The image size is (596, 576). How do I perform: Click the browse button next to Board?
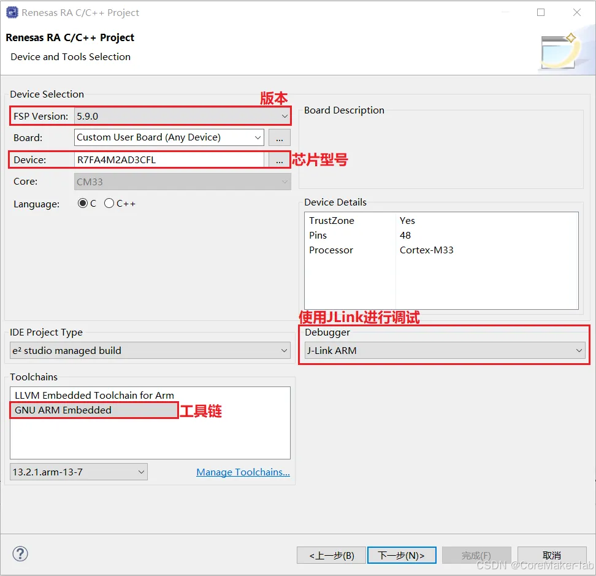pyautogui.click(x=280, y=137)
